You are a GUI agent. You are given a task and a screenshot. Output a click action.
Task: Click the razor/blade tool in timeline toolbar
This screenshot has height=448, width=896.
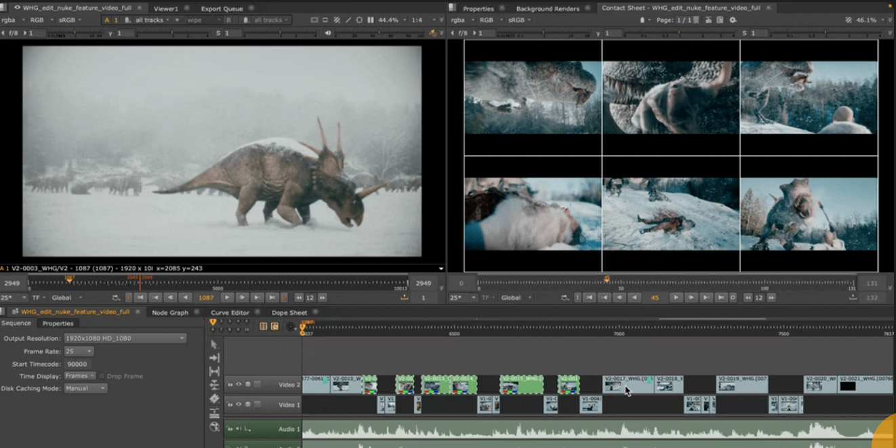(214, 399)
